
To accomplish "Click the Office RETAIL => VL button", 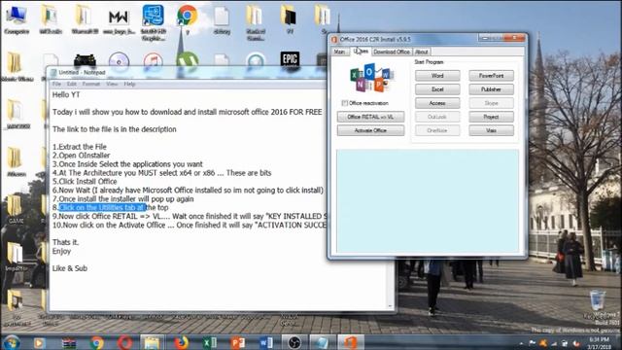I will coord(370,117).
